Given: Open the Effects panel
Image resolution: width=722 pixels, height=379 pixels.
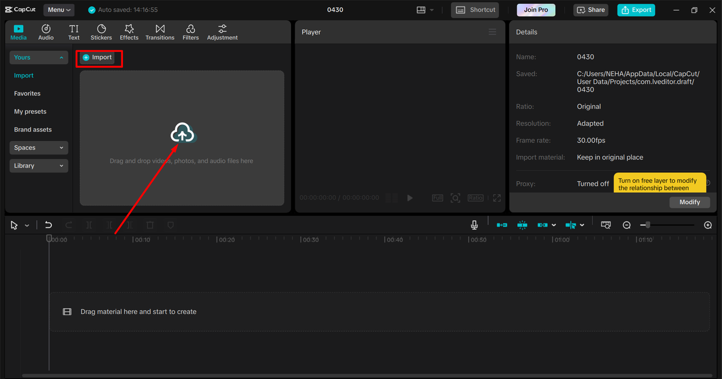Looking at the screenshot, I should tap(129, 32).
